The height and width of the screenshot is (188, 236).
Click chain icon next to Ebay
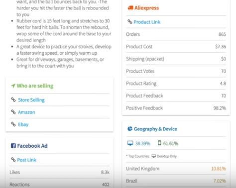coord(13,124)
